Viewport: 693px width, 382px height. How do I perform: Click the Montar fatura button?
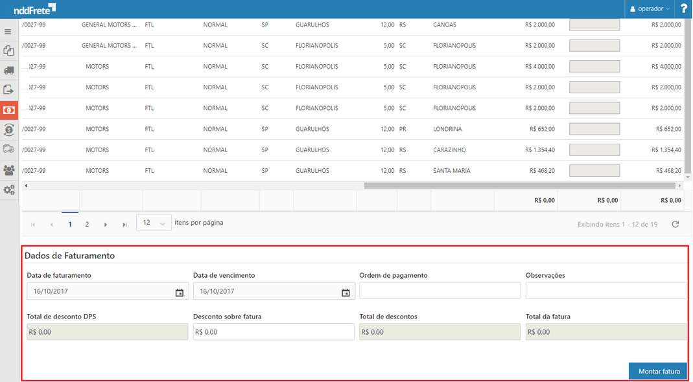point(658,371)
